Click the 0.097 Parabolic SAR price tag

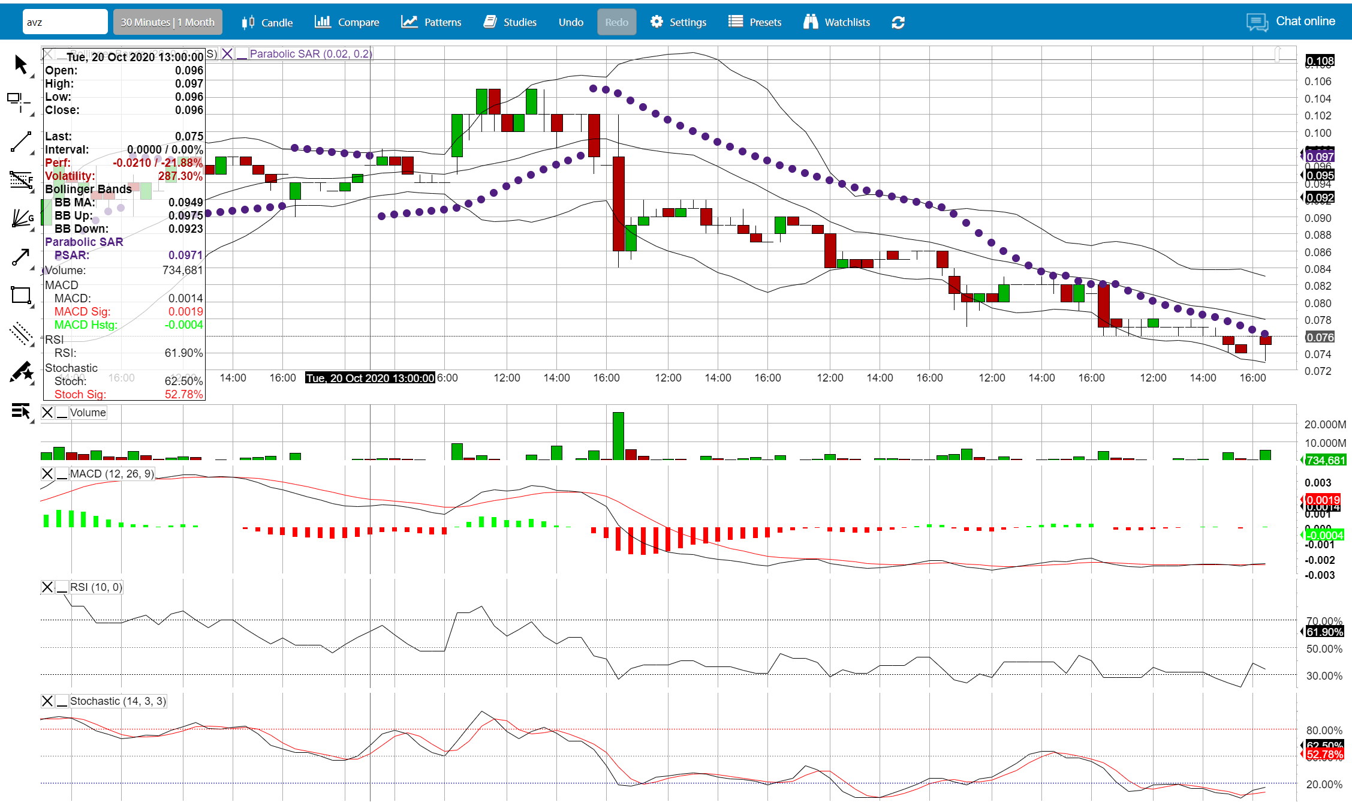1320,157
